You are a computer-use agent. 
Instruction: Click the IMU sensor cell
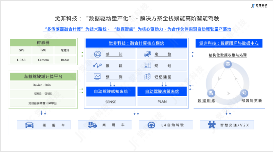point(43,50)
